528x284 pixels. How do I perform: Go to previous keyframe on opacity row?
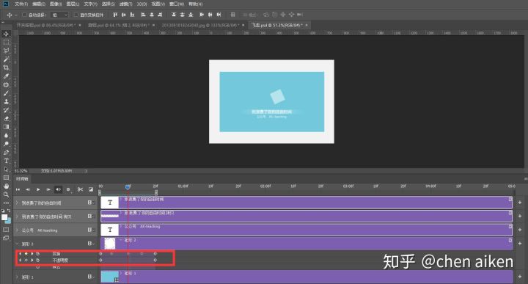coord(21,260)
